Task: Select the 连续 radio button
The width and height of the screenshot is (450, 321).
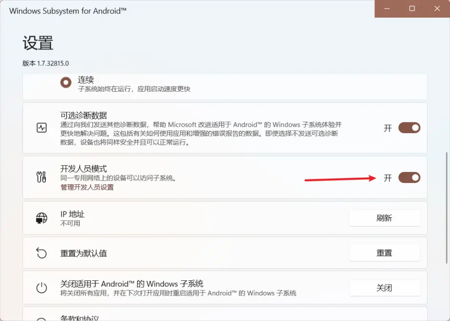Action: pos(66,83)
